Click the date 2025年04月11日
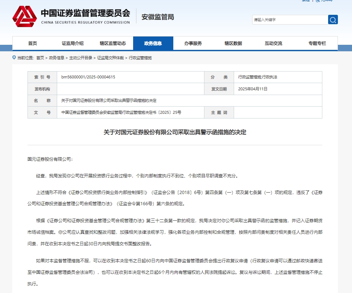Viewport: 352px width, 293px height. pyautogui.click(x=253, y=89)
